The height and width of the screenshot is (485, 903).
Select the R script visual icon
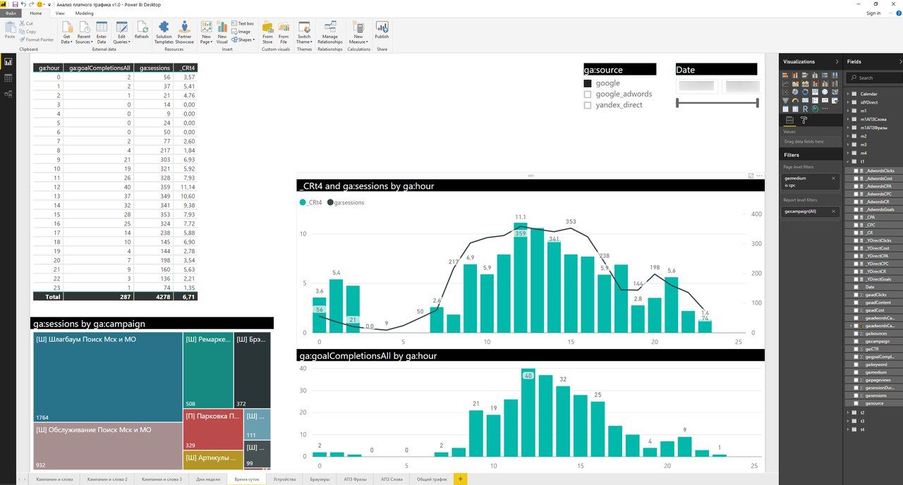806,109
